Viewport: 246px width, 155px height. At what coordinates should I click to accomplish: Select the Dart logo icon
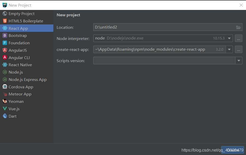(x=5, y=116)
